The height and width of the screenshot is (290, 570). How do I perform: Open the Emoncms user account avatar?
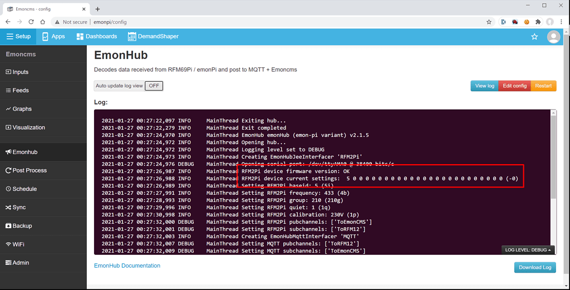pyautogui.click(x=553, y=37)
